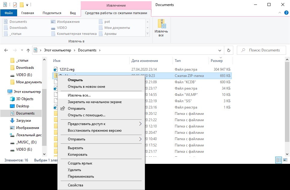Sort by the Имя column header
The height and width of the screenshot is (190, 290).
click(x=91, y=61)
